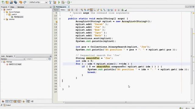Go to next bookmark
Screen dimensions: 195x109
[x=101, y=10]
